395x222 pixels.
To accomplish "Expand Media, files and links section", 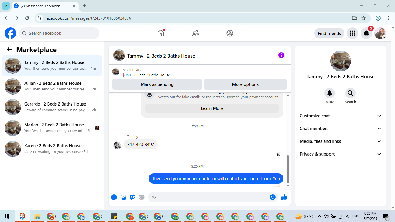I will 341,141.
